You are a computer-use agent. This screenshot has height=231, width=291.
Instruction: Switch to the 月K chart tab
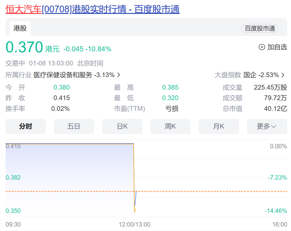coord(219,127)
